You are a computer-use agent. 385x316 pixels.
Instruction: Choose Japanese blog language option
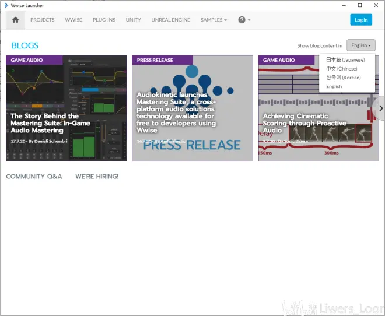pos(345,60)
